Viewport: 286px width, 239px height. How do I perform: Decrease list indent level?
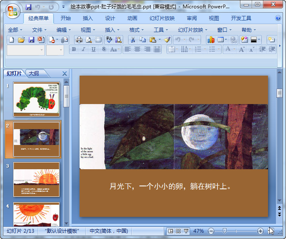click(262, 49)
